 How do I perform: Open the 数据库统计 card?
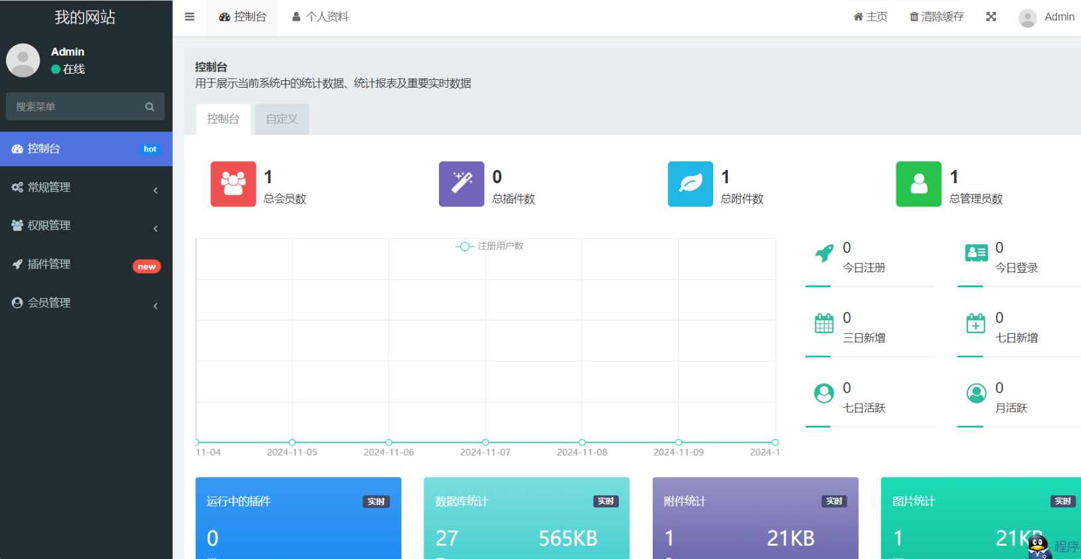527,518
